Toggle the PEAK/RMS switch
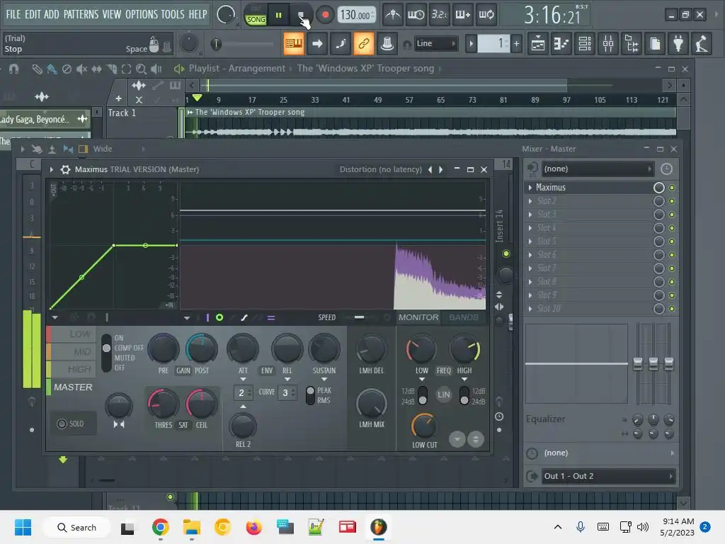 [310, 395]
